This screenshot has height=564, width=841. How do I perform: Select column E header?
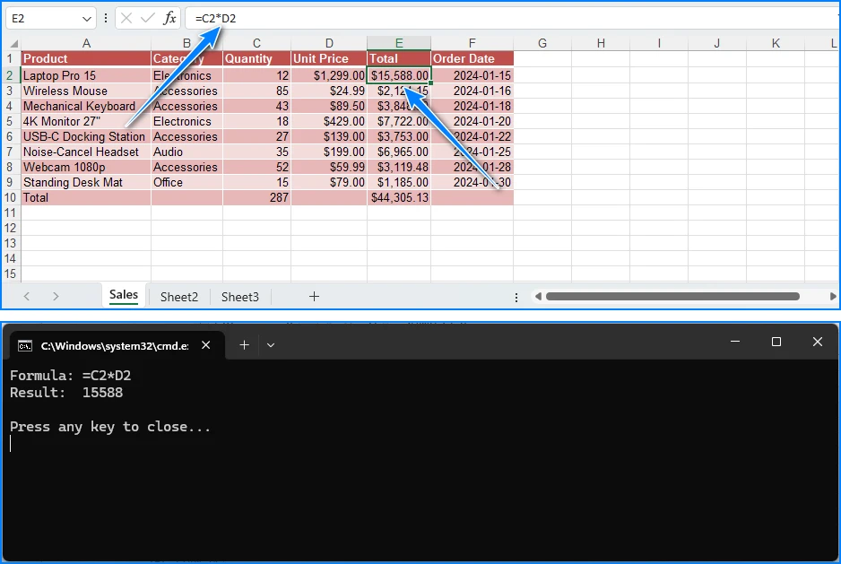[399, 43]
